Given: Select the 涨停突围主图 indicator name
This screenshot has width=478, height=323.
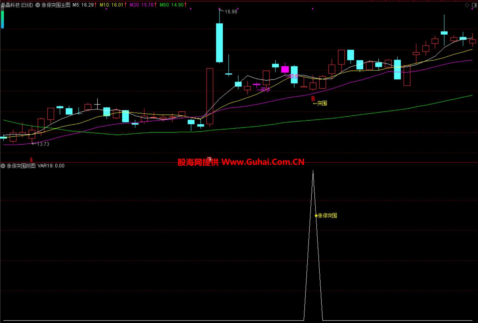Looking at the screenshot, I should [56, 5].
